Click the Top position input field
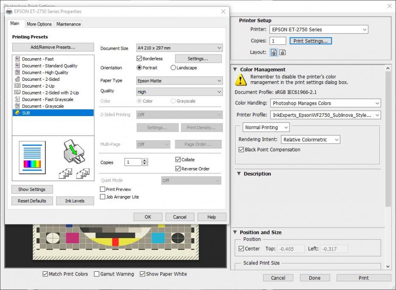Image resolution: width=396 pixels, height=290 pixels. tap(291, 249)
